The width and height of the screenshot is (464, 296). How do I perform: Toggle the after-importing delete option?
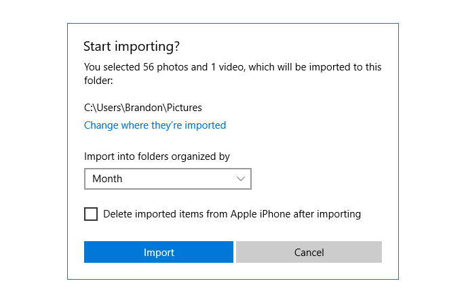point(91,214)
